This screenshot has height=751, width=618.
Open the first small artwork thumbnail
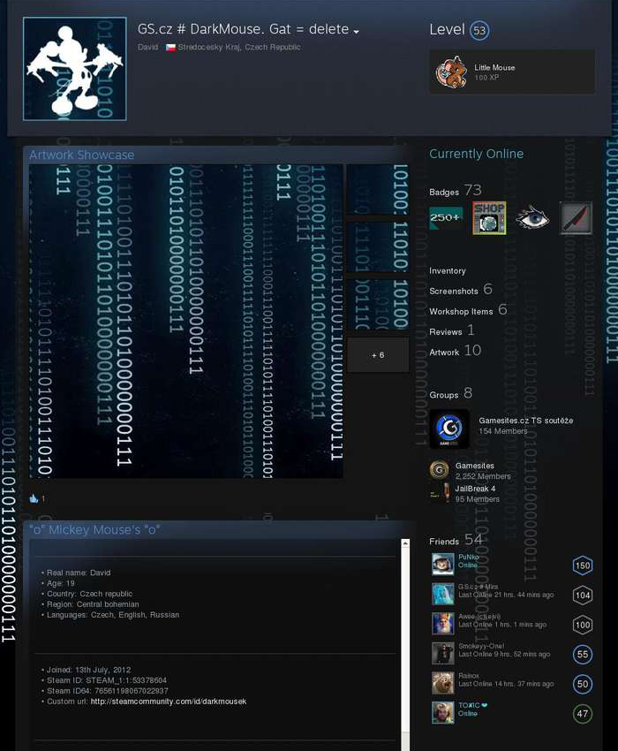(377, 190)
